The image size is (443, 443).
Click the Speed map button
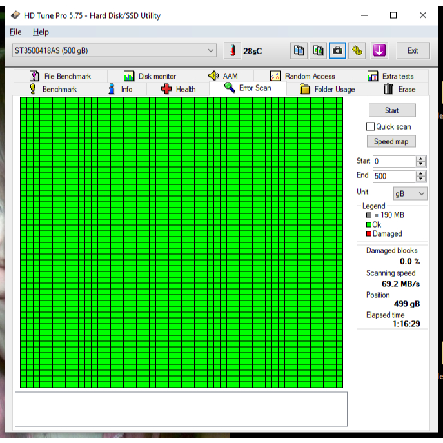pos(391,141)
